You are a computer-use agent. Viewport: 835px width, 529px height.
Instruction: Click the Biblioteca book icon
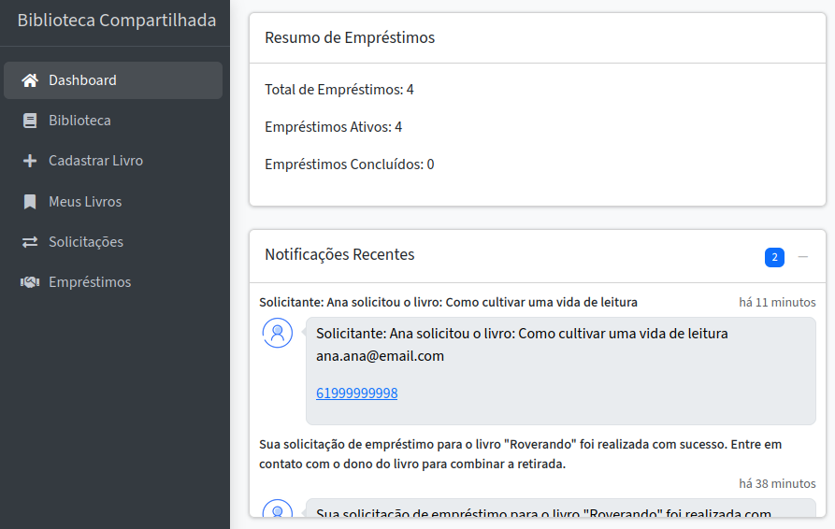tap(30, 121)
